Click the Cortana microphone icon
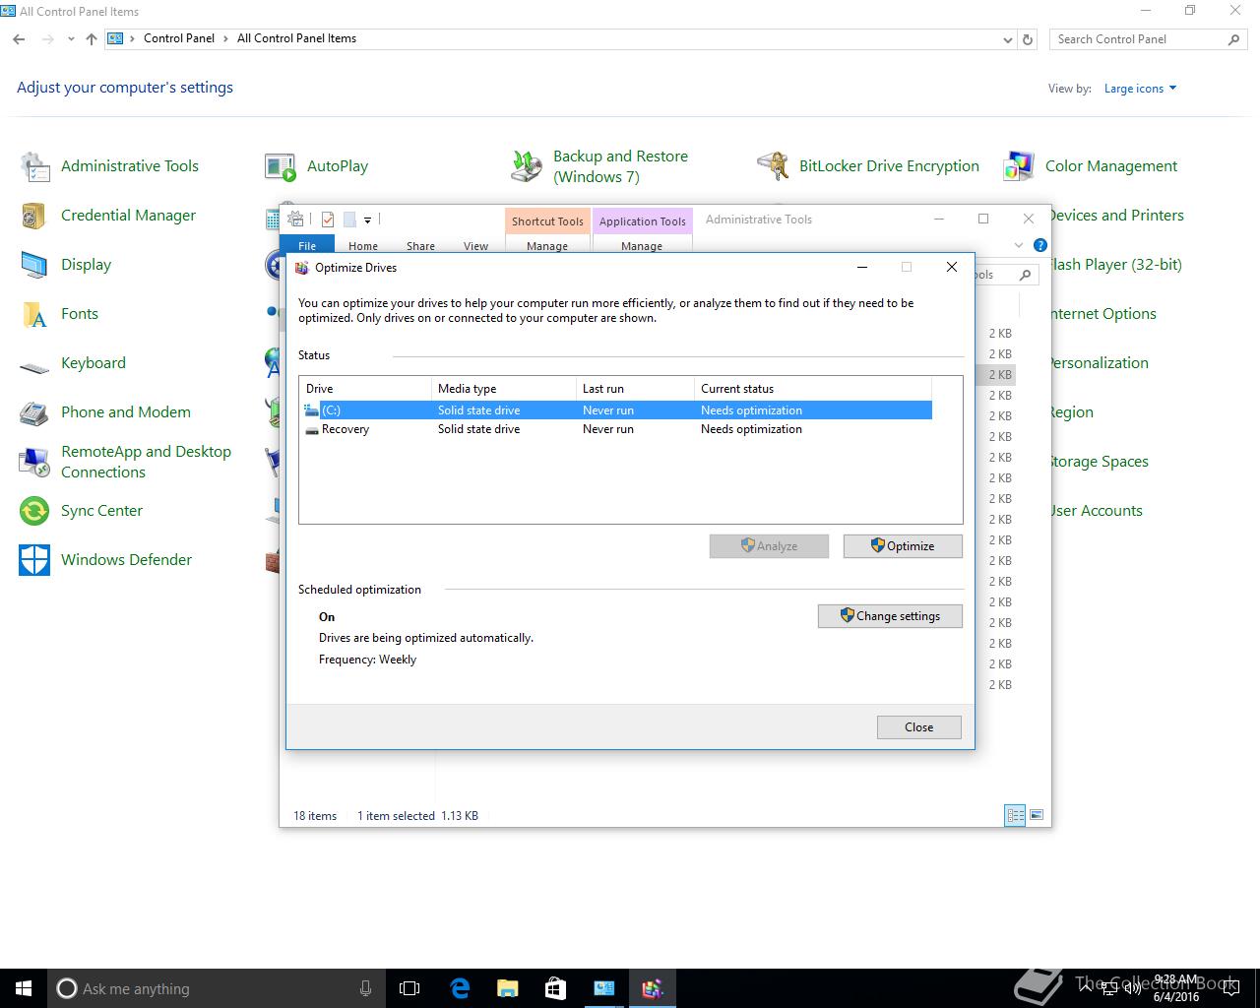 tap(365, 988)
